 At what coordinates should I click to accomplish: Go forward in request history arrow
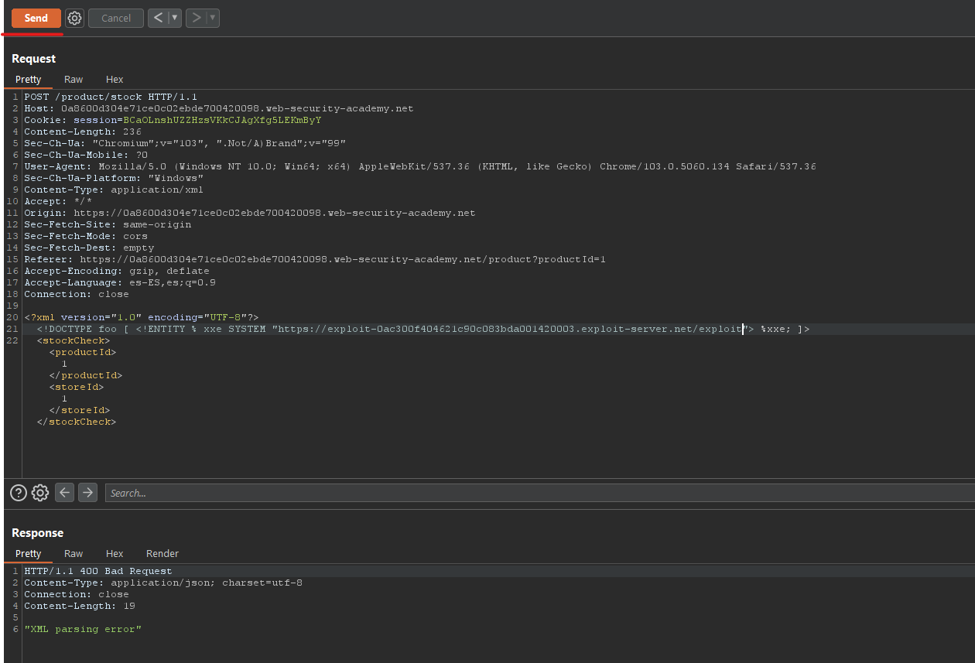(x=197, y=18)
